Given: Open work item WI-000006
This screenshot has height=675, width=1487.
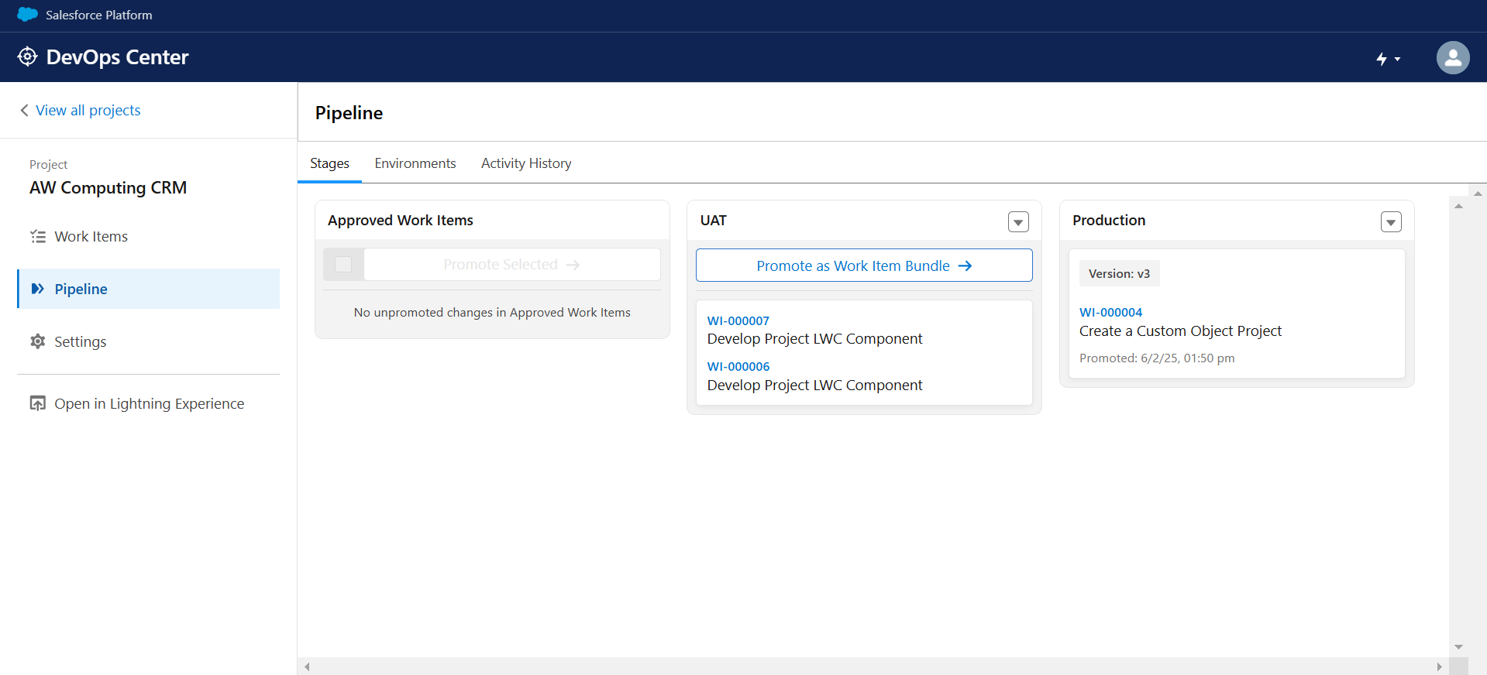Looking at the screenshot, I should 738,366.
